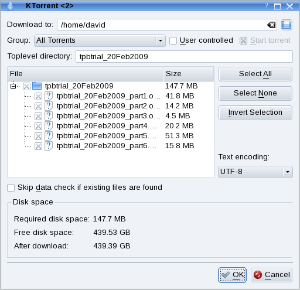This screenshot has height=290, width=300.
Task: Click the file icon of part6 row
Action: [x=49, y=146]
